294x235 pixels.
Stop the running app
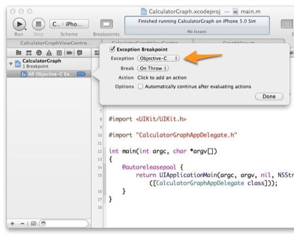point(38,24)
